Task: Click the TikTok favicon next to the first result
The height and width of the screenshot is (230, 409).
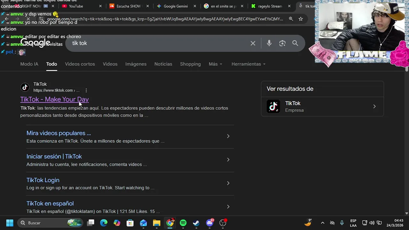Action: click(25, 87)
